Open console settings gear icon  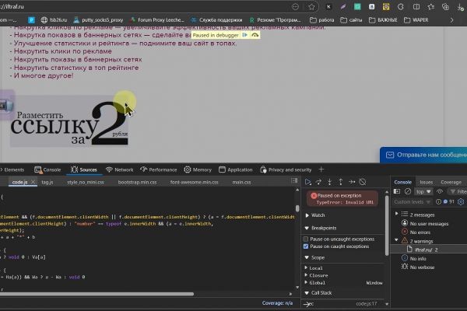coord(459,201)
